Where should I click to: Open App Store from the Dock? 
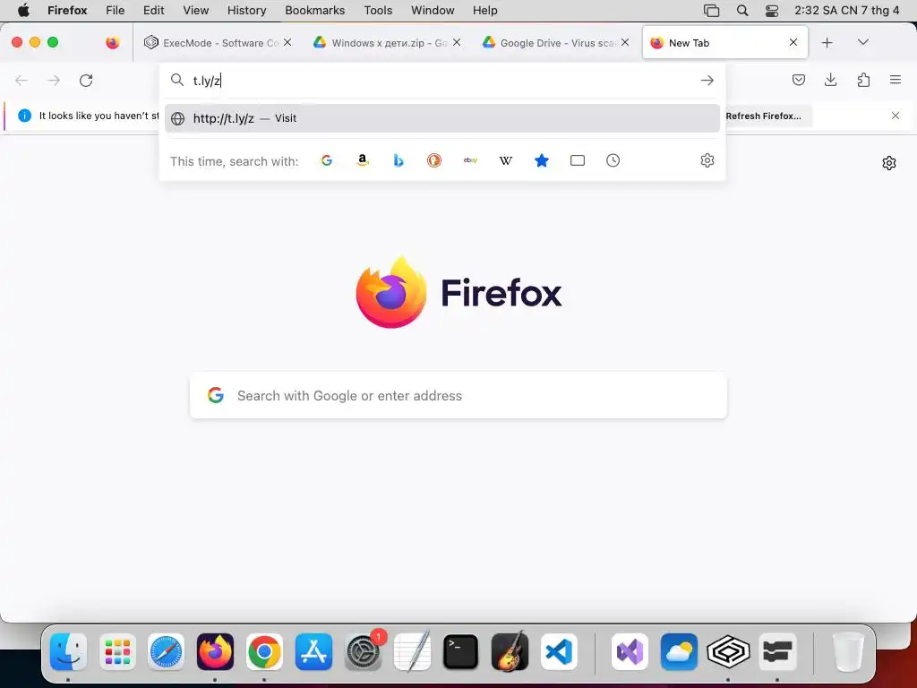[313, 652]
